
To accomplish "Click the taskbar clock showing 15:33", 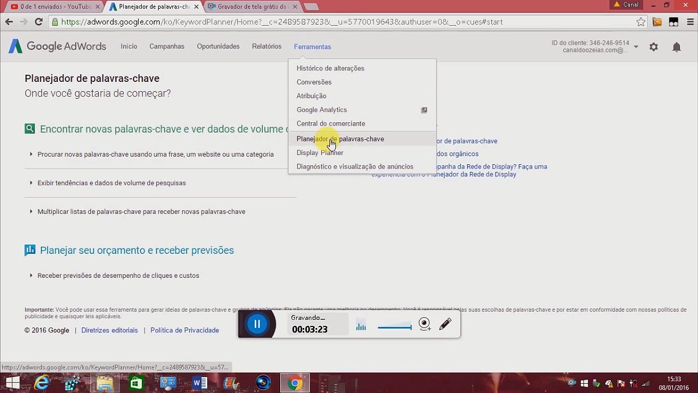I will coord(674,383).
